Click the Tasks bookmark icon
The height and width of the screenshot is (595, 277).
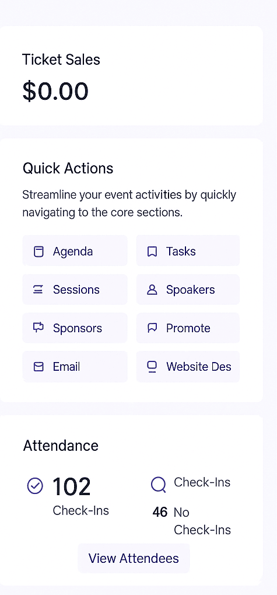[x=152, y=252]
